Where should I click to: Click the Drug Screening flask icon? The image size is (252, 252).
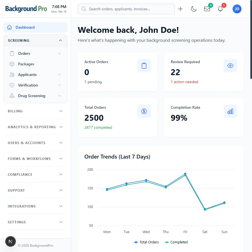[12, 95]
